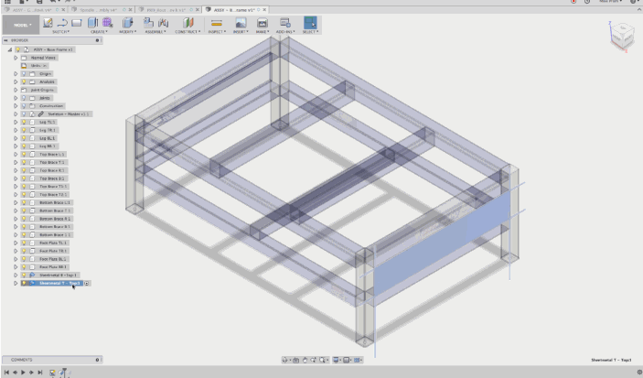Expand the Origin folder

click(x=16, y=74)
